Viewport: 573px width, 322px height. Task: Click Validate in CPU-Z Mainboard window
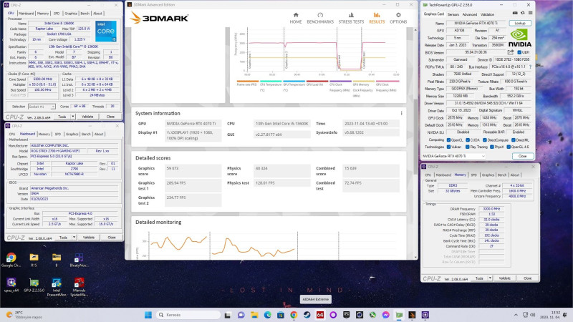[88, 238]
